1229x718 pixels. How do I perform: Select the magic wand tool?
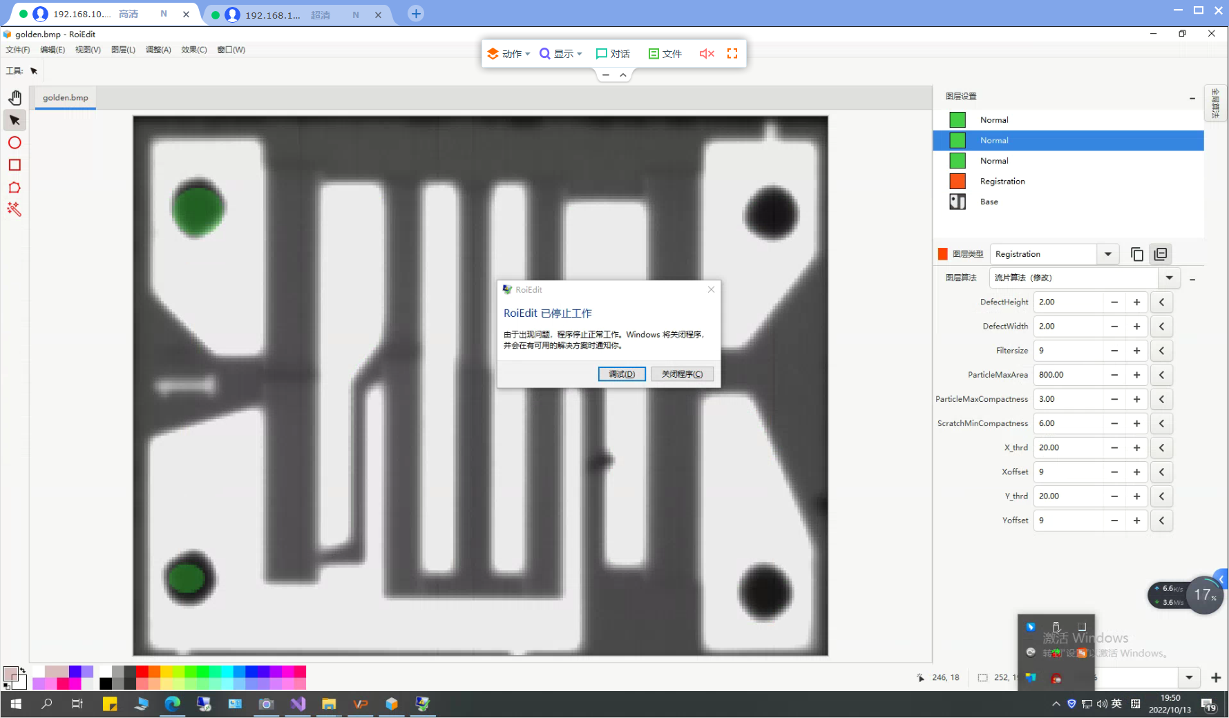[15, 209]
